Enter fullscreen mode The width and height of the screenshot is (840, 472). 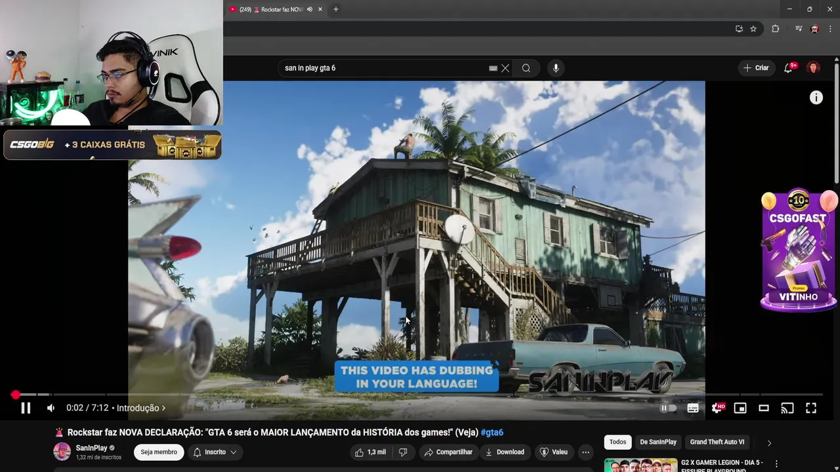(811, 408)
